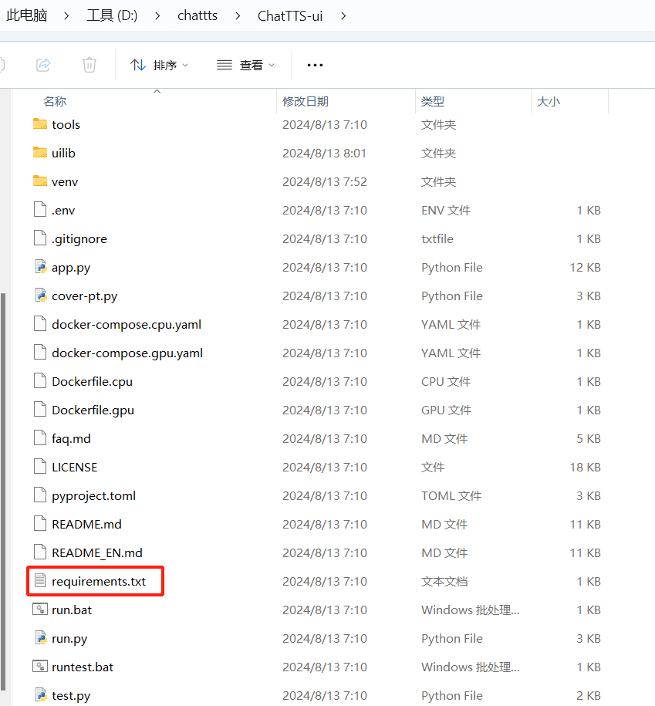Screen dimensions: 655x706
Task: Select the requirements.txt text document icon
Action: point(40,580)
